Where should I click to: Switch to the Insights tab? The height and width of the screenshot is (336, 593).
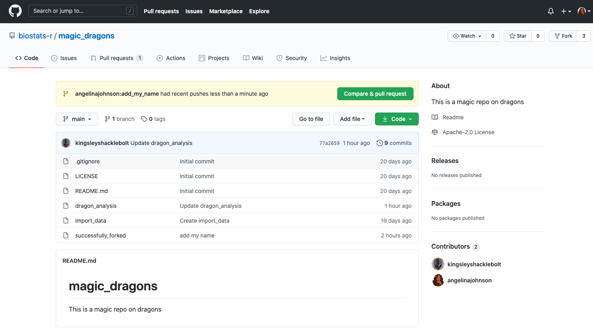click(335, 58)
